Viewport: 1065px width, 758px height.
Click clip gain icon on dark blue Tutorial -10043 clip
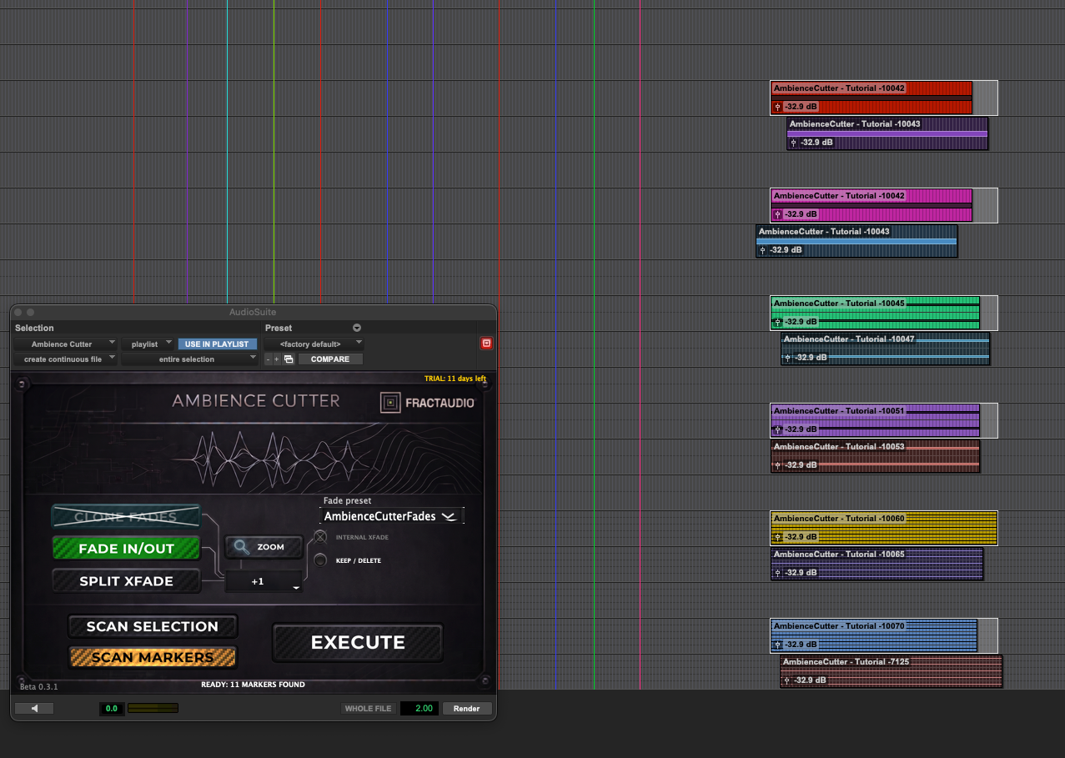tap(762, 250)
